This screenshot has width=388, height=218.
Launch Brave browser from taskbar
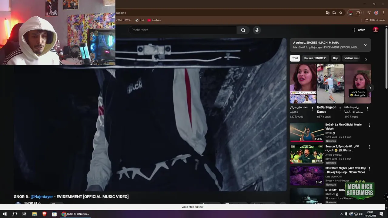tap(44, 214)
